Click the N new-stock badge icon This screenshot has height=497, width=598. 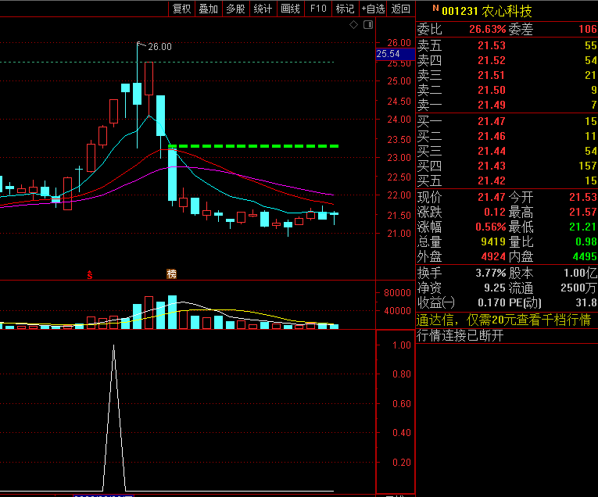(x=435, y=8)
